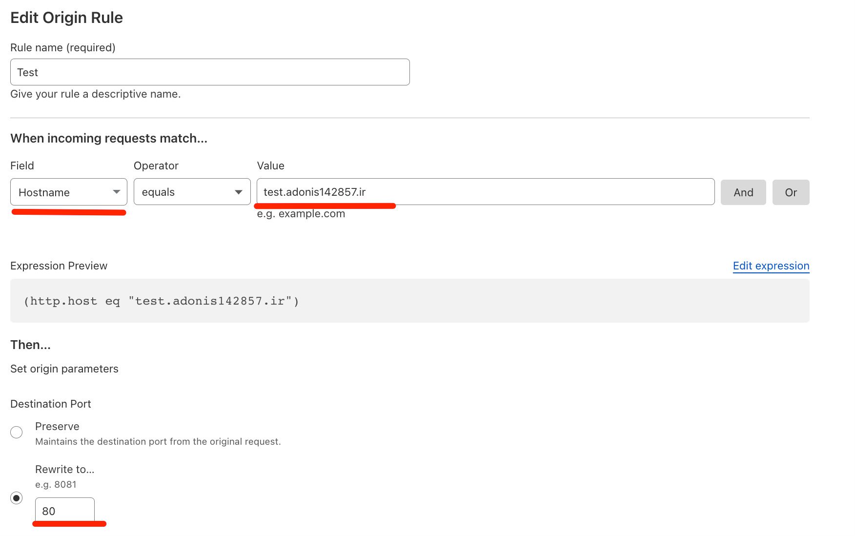The image size is (855, 536).
Task: Click the Rule name (required) label
Action: tap(63, 47)
